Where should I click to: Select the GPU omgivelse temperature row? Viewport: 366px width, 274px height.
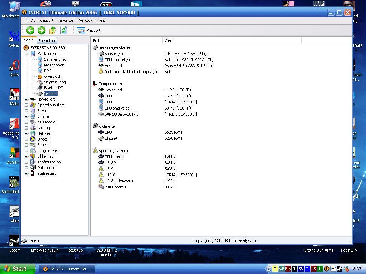click(117, 108)
